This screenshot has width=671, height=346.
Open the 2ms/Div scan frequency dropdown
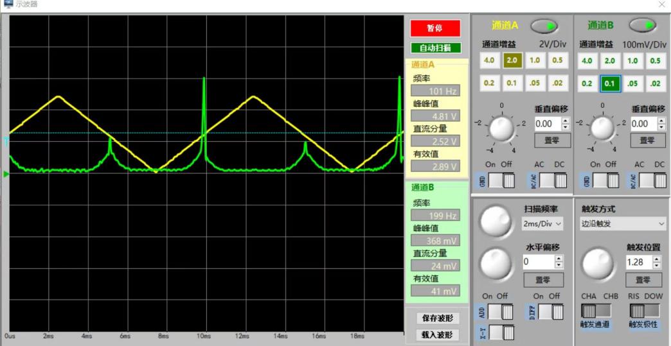pos(543,224)
